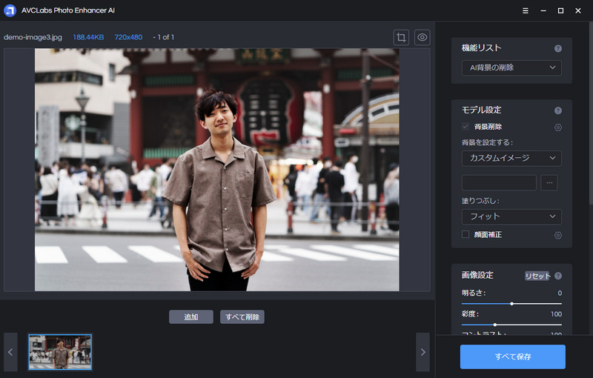Image resolution: width=593 pixels, height=378 pixels.
Task: Close the AVCLabs window
Action: [x=578, y=10]
